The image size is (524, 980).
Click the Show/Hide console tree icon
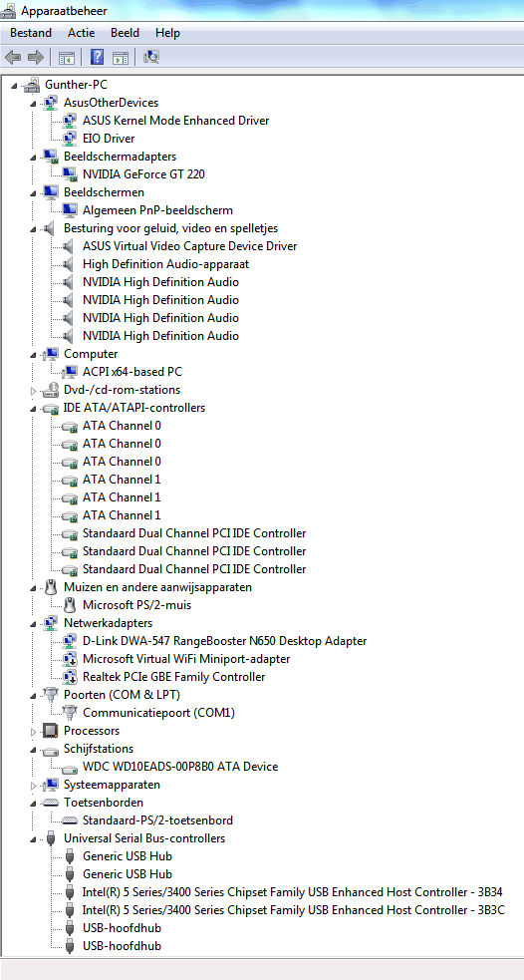(66, 58)
